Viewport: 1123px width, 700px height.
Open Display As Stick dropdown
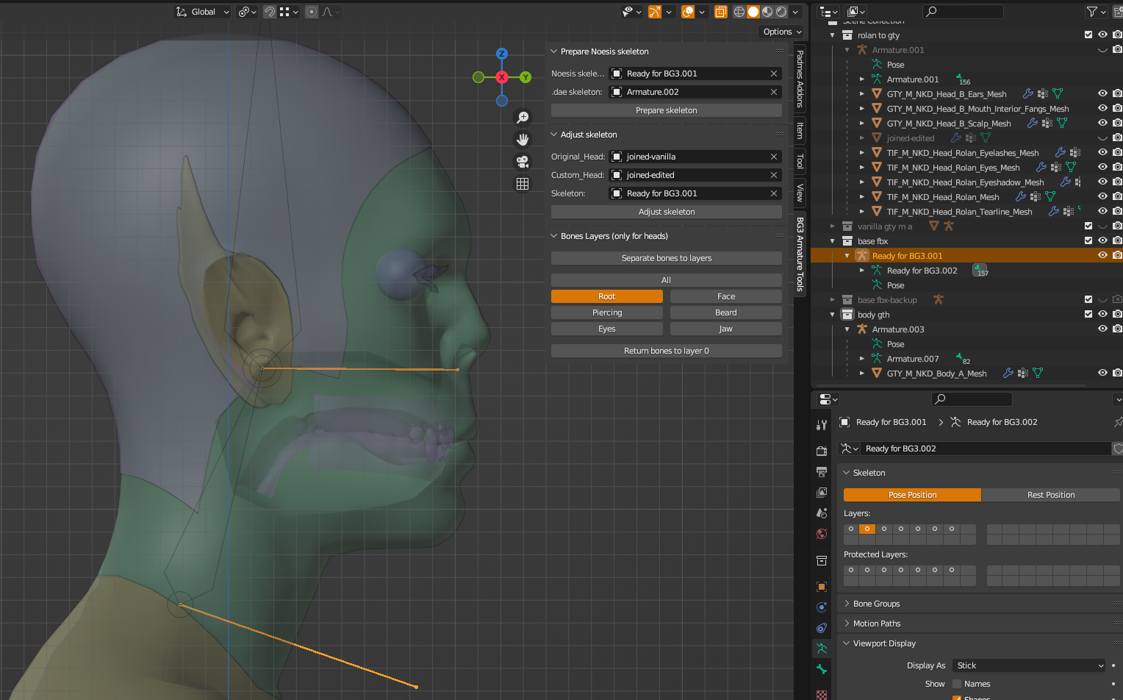click(x=1029, y=665)
